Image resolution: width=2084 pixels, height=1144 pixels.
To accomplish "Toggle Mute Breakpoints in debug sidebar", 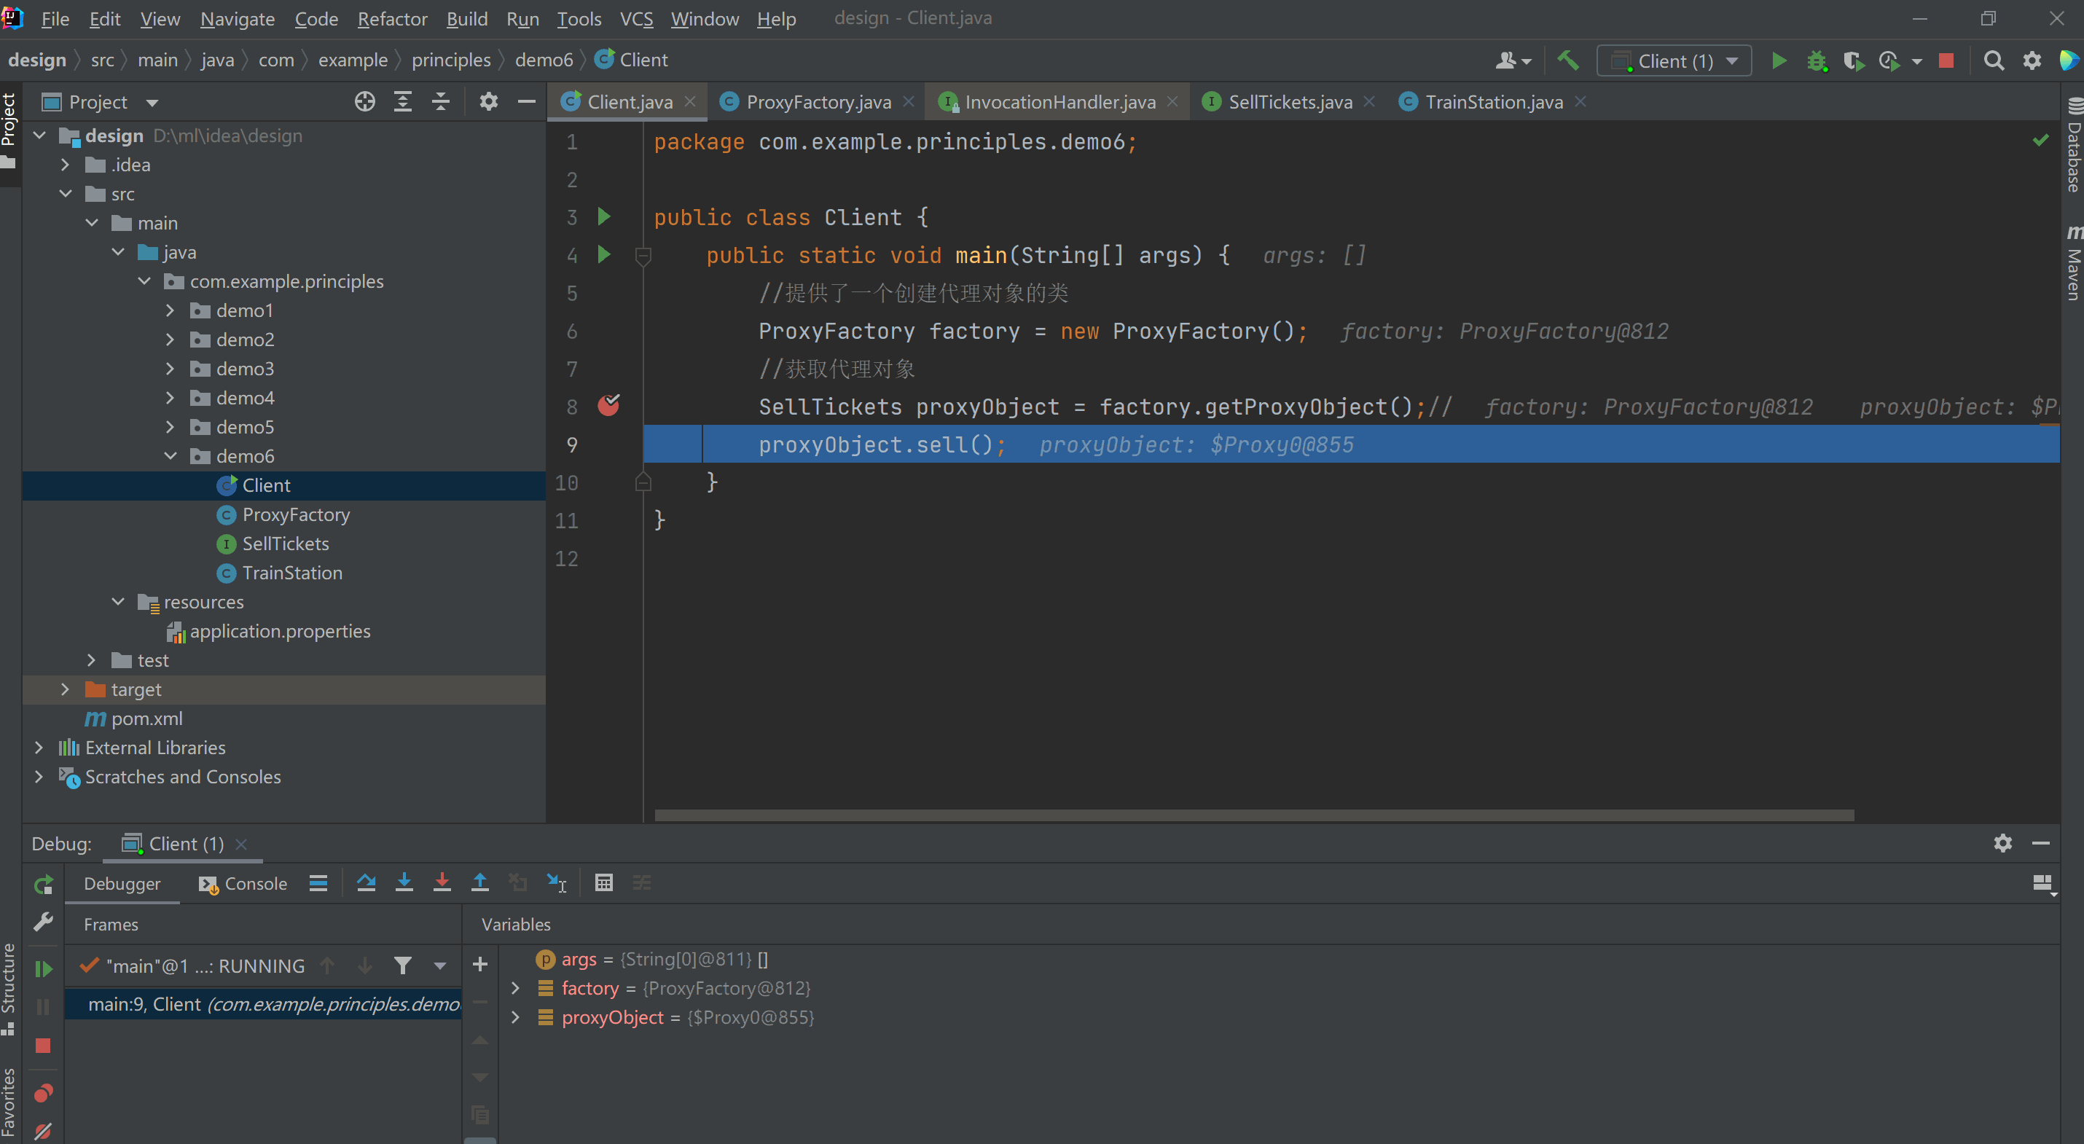I will [43, 1130].
